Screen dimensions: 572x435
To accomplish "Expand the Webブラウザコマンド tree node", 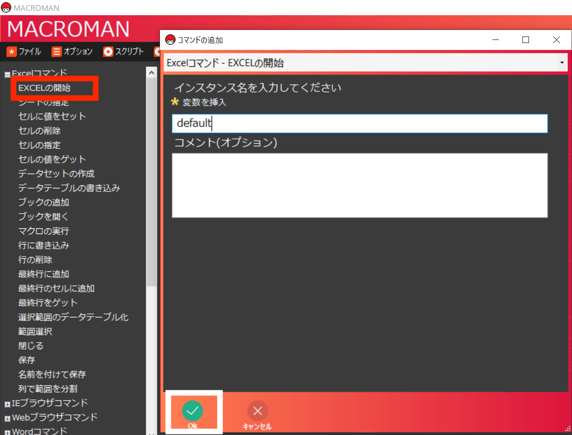I will coord(7,419).
